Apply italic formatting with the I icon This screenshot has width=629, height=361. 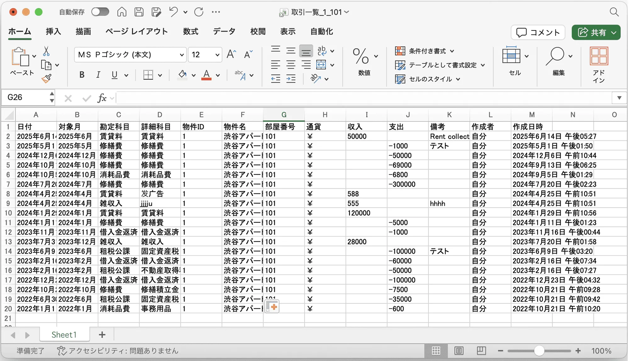click(x=98, y=75)
